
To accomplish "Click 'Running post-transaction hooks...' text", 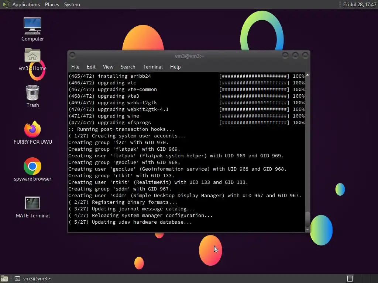I will click(x=126, y=129).
